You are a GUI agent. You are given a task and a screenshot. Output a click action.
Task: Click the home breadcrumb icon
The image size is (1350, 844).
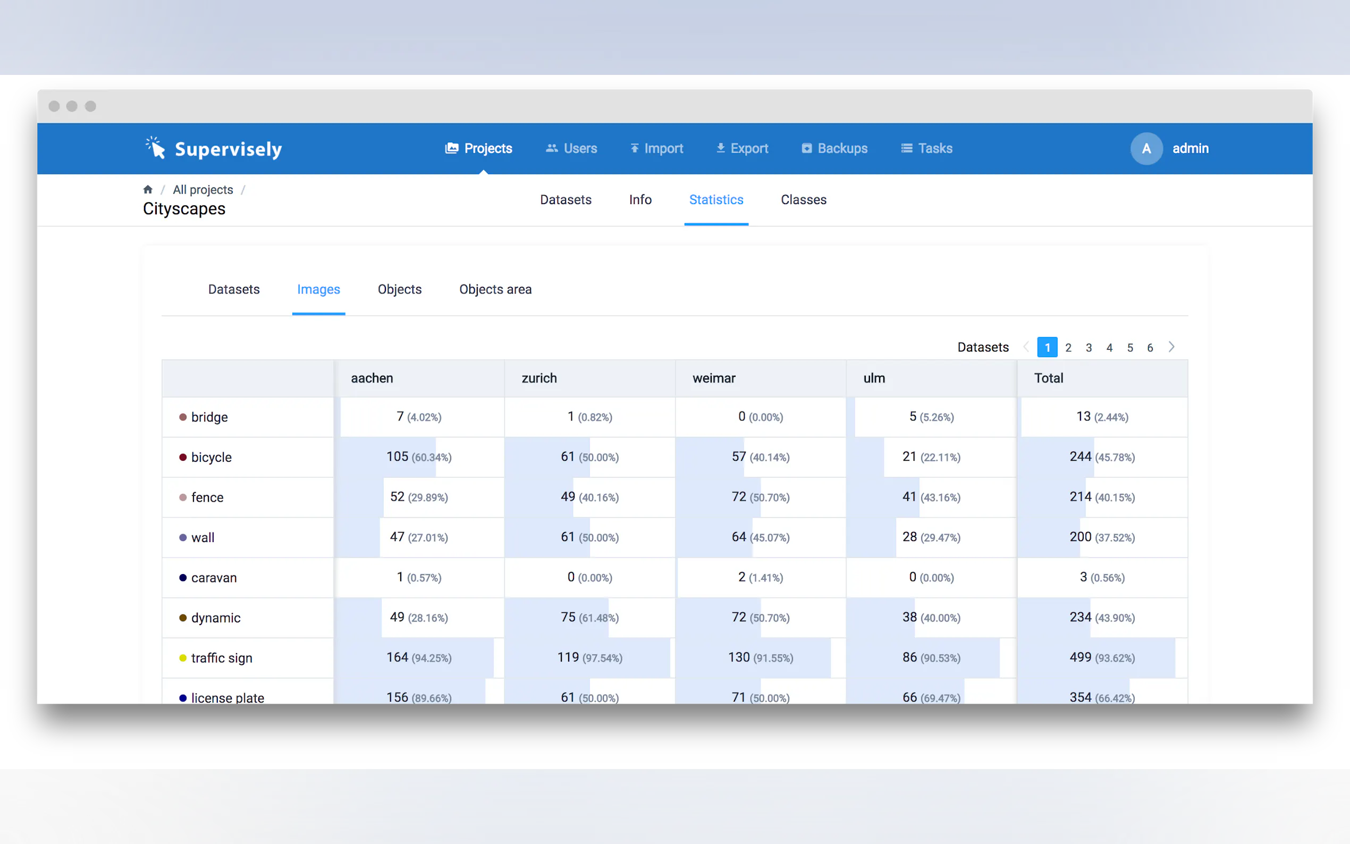[x=148, y=190]
